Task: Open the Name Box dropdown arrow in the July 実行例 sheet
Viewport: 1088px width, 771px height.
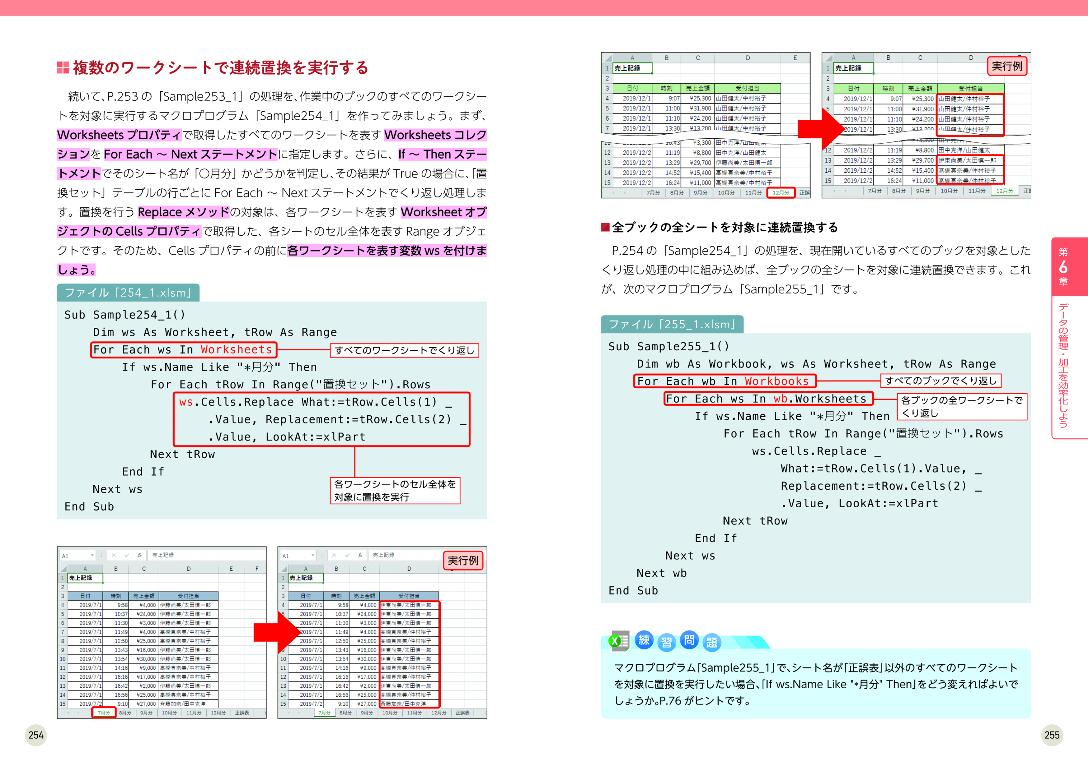Action: (x=313, y=555)
